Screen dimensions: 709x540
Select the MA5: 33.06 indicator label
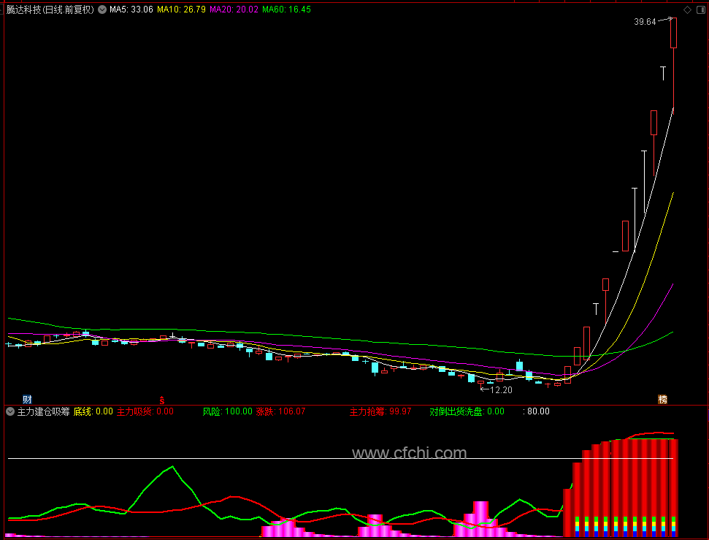coord(131,9)
